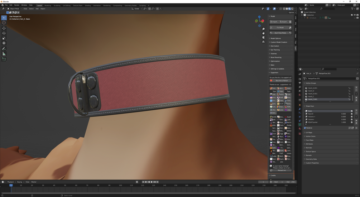Select the Cursor tool in the left toolbar

[x=4, y=23]
